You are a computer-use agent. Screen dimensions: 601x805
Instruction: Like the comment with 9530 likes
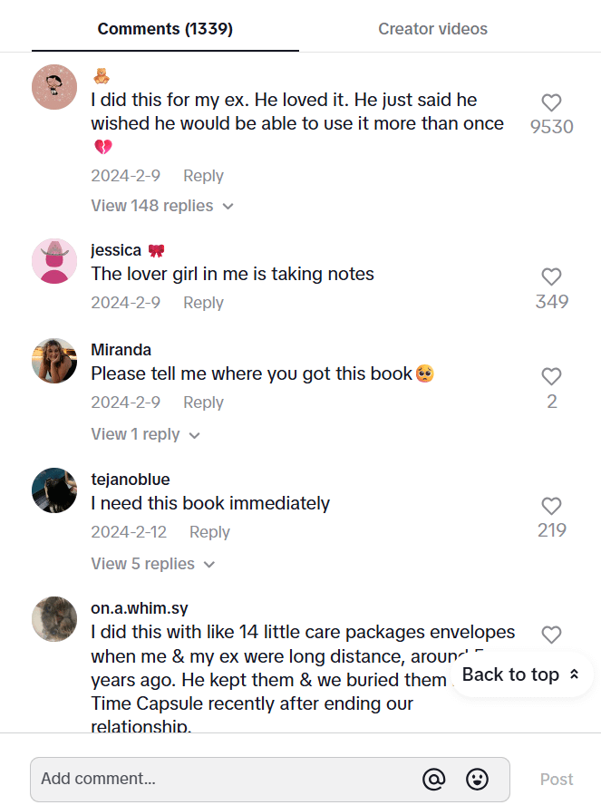551,103
